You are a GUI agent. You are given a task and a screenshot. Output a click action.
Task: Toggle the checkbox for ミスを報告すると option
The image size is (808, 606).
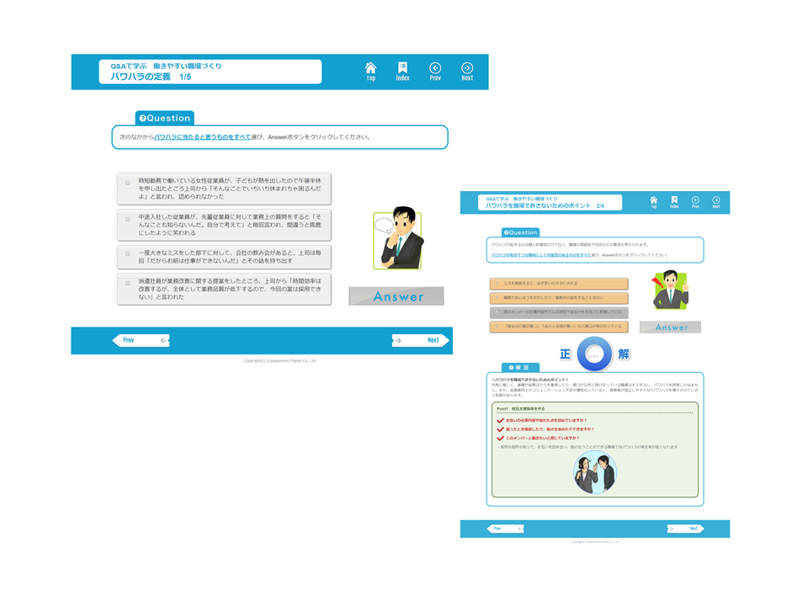tap(497, 284)
